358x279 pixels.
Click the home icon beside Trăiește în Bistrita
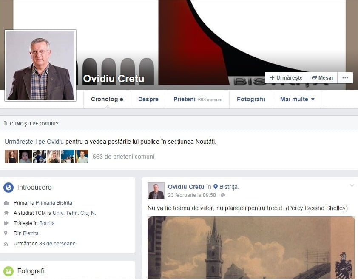pyautogui.click(x=6, y=223)
